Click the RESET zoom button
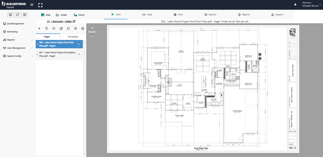Image resolution: width=323 pixels, height=157 pixels. coord(92,32)
